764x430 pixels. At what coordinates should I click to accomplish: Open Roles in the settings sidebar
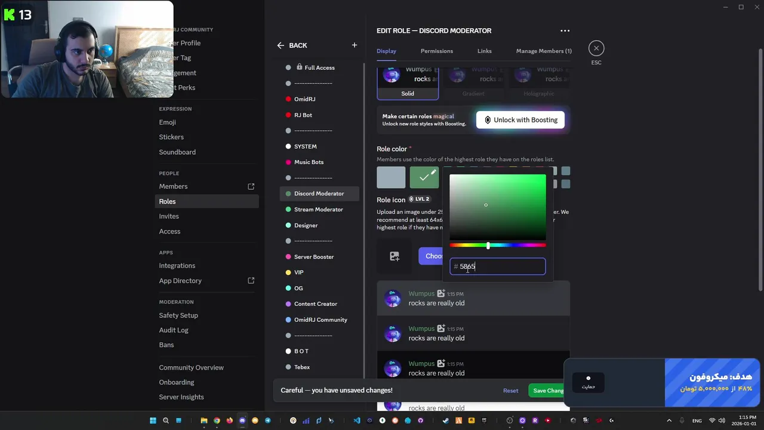click(x=207, y=201)
